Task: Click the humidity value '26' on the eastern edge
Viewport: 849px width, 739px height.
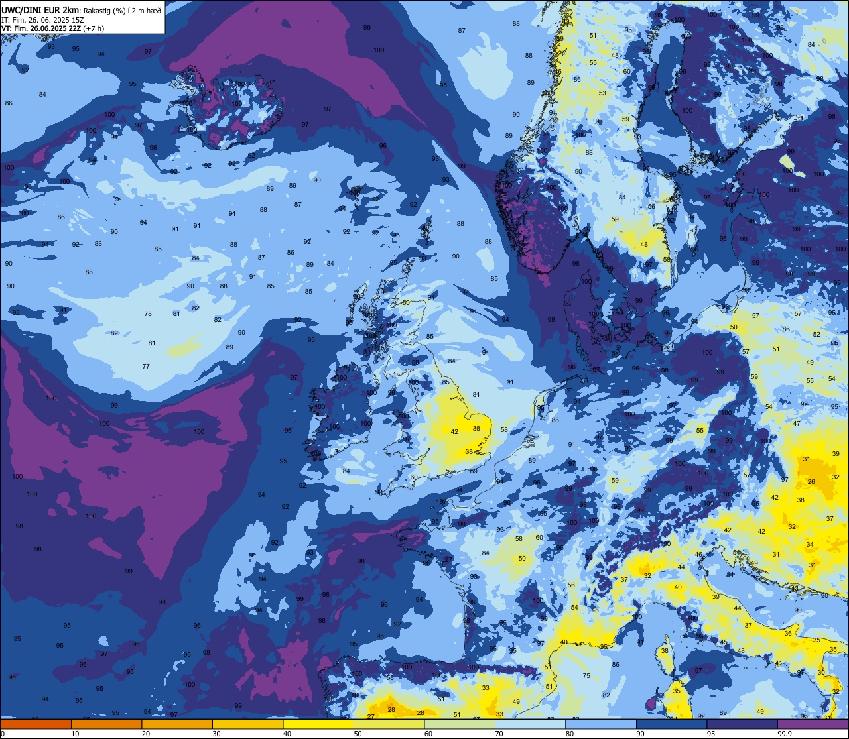Action: (811, 482)
